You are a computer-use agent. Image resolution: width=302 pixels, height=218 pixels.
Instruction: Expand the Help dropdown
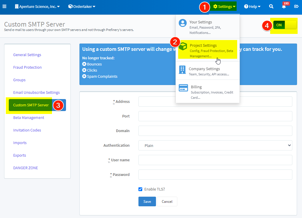click(x=252, y=6)
